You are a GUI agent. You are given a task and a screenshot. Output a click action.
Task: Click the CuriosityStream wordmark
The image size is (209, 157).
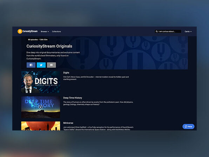point(30,31)
